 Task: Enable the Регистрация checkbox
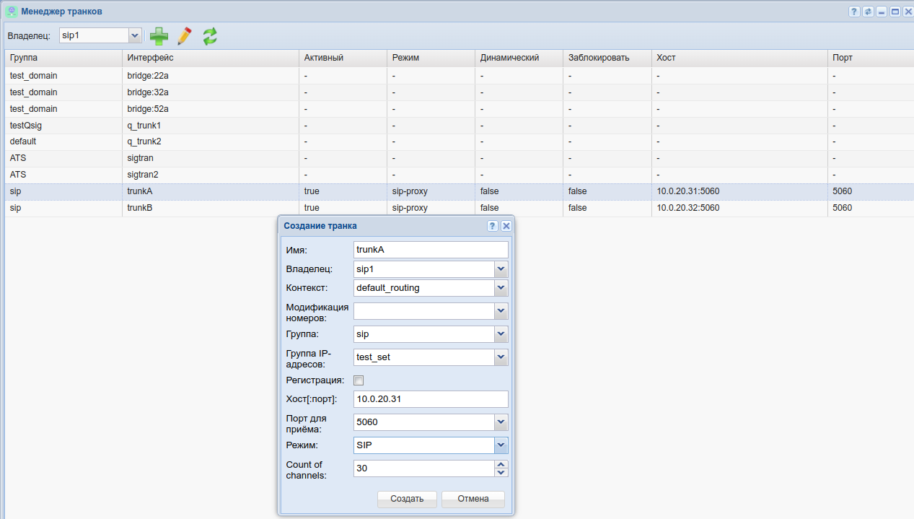(359, 380)
